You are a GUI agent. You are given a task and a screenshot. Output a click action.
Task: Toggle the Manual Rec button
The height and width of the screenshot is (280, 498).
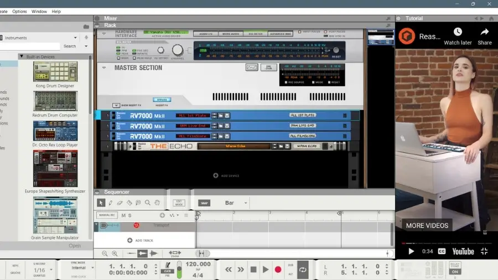[x=107, y=215]
